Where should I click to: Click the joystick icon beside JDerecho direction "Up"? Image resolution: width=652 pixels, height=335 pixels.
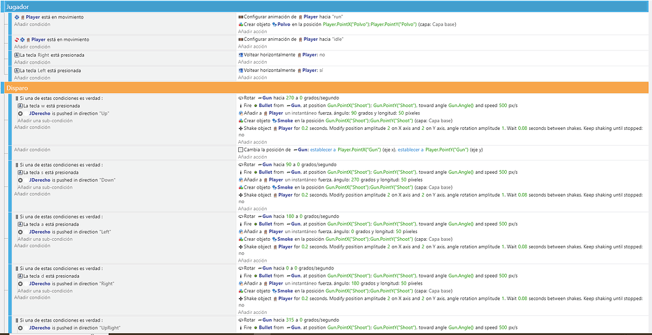pyautogui.click(x=21, y=113)
